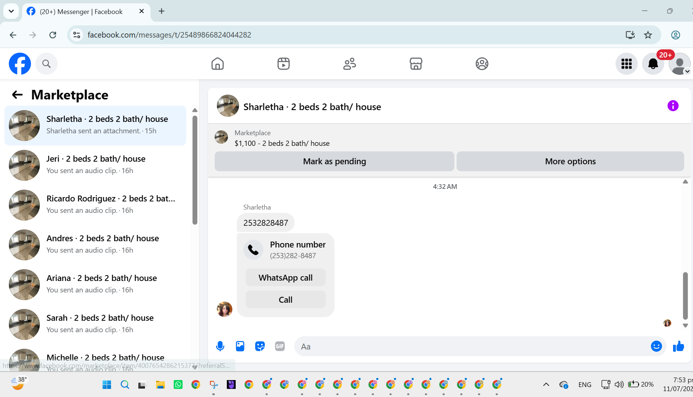Viewport: 693px width, 397px height.
Task: Click Sharletha's avatar beside her message
Action: [225, 309]
